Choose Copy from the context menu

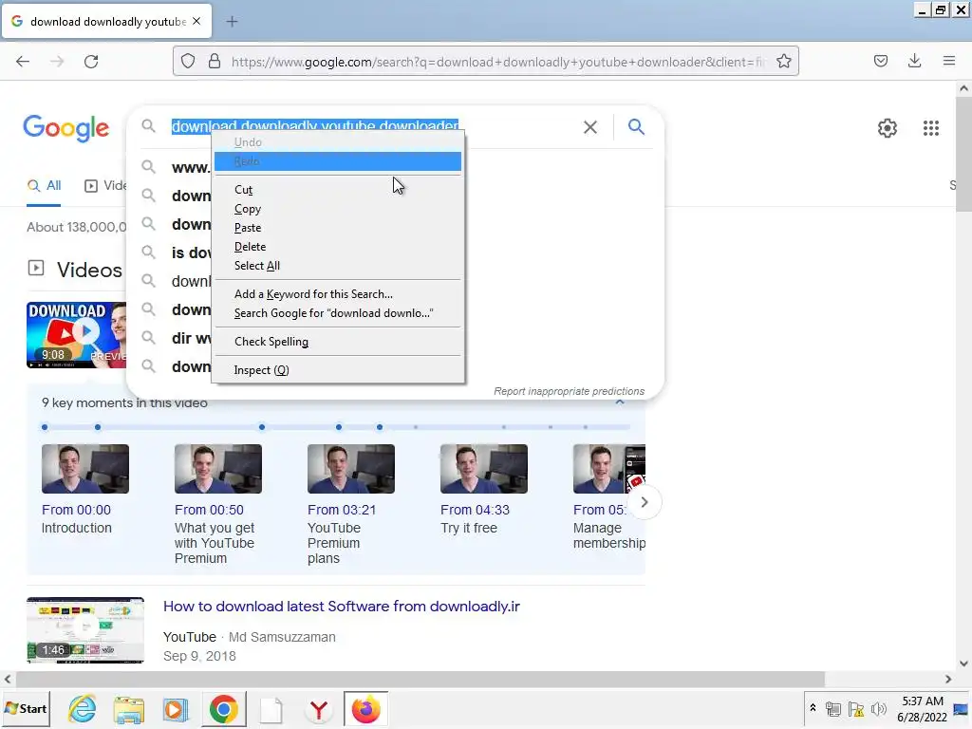coord(338,209)
